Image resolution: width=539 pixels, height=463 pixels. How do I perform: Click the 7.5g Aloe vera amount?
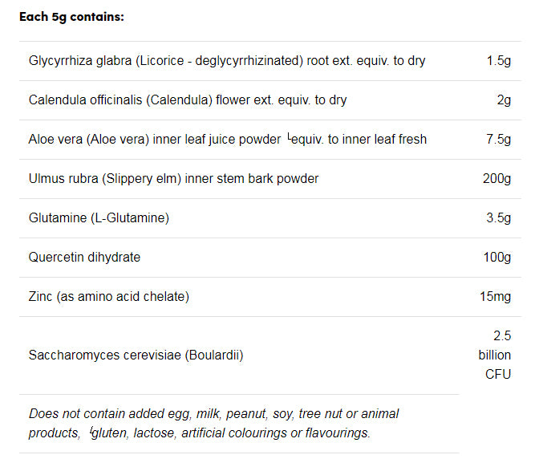tap(498, 140)
